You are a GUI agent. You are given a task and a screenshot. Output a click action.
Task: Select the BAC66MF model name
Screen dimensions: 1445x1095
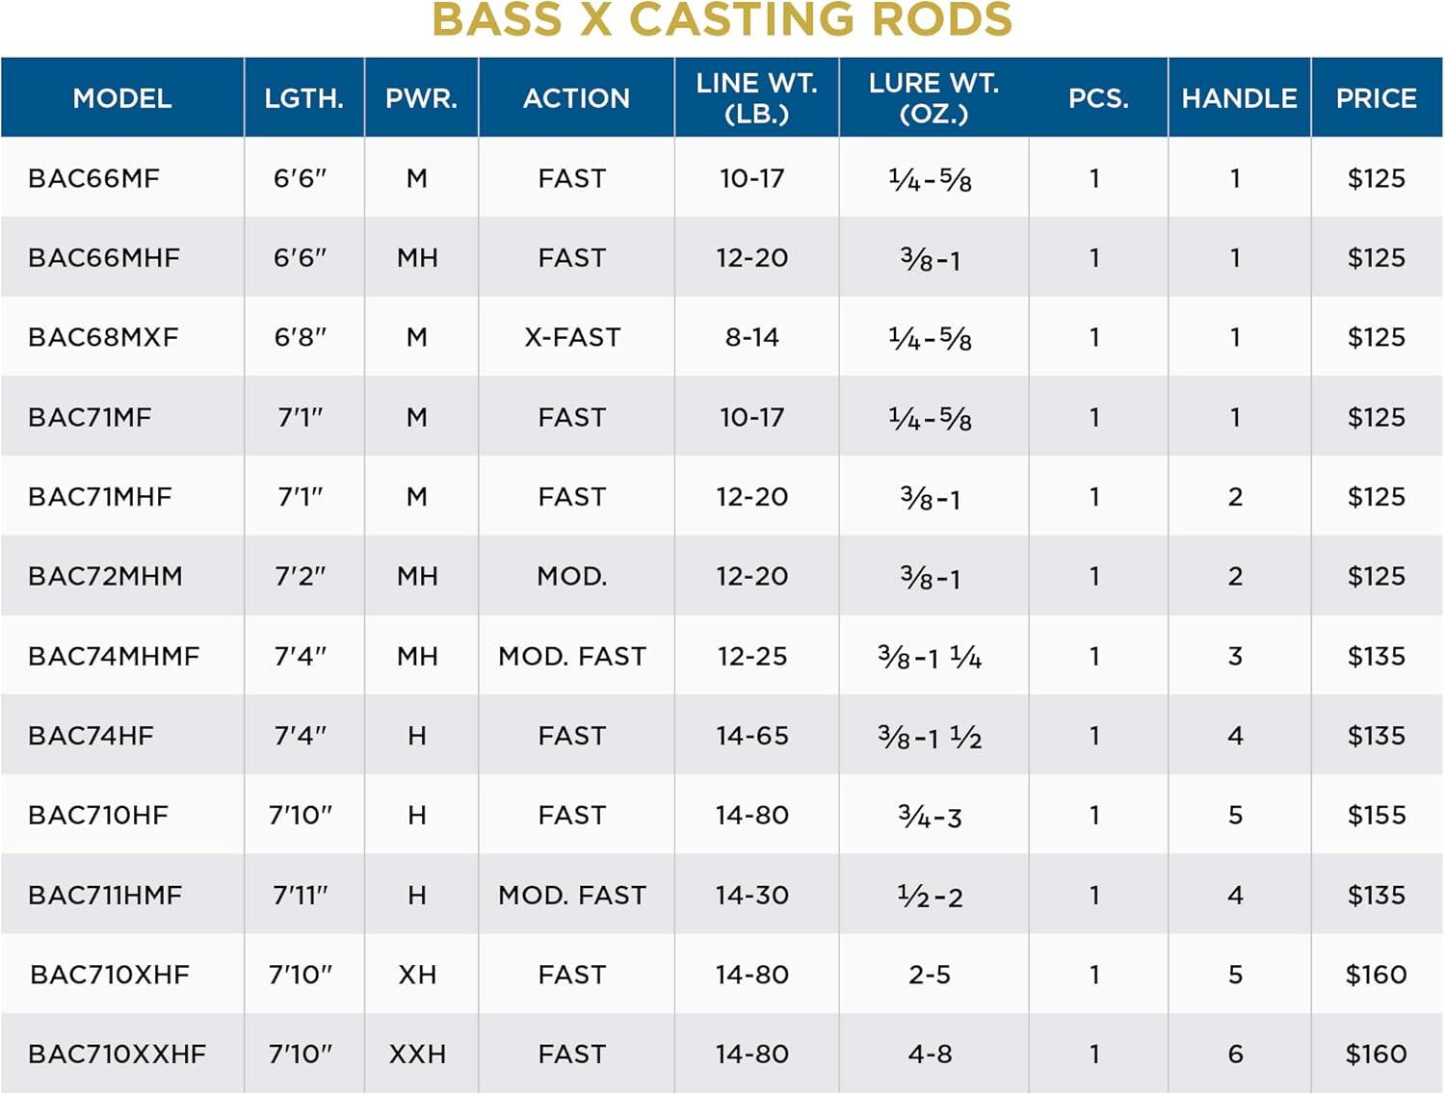point(93,178)
